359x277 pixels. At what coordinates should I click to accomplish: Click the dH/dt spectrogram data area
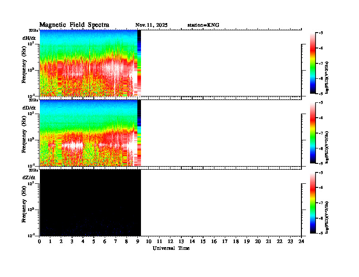click(90, 63)
